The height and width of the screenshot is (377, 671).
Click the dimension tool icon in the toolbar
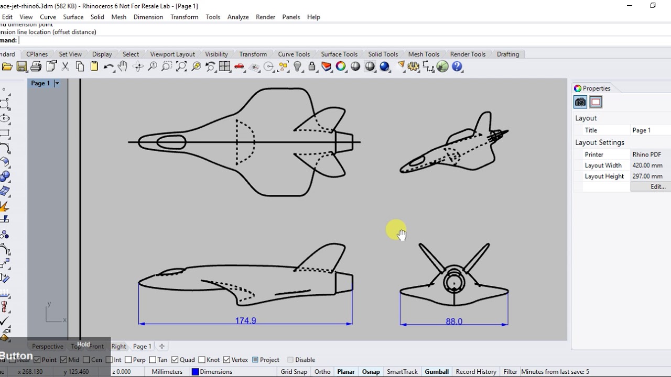pos(428,66)
